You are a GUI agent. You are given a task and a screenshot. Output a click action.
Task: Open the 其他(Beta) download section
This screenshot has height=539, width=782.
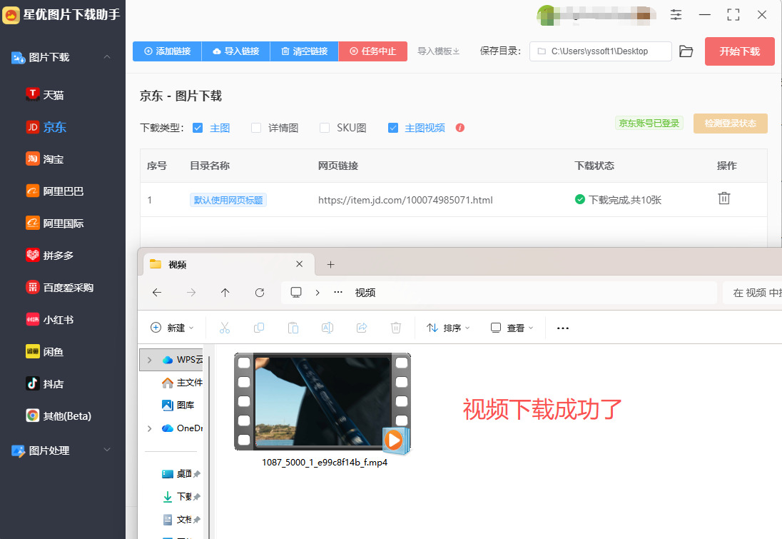(59, 415)
